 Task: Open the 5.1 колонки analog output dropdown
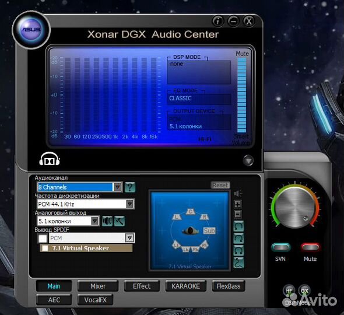(x=68, y=221)
